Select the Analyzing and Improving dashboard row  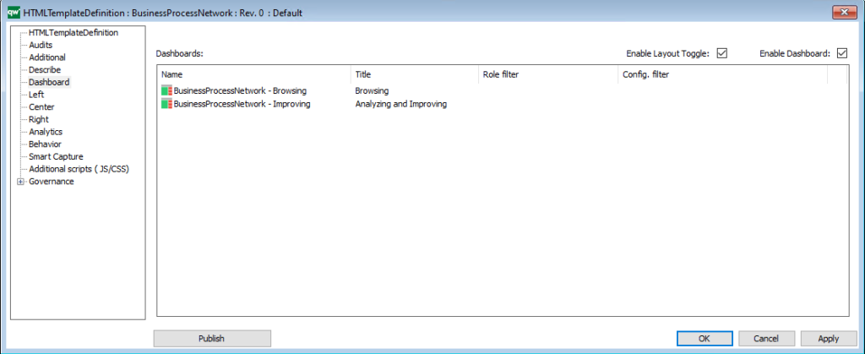(x=400, y=104)
